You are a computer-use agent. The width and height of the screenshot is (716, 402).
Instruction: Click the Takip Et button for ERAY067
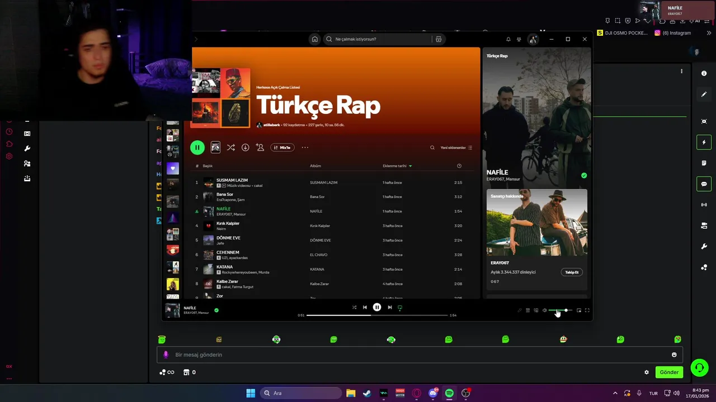click(572, 272)
